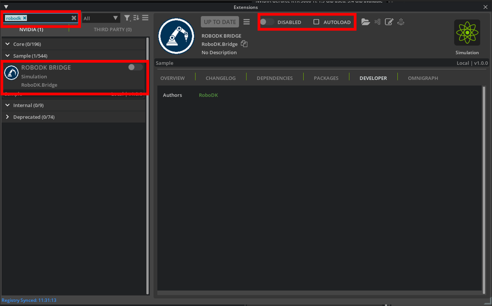Expand the Deprecated section

click(7, 117)
